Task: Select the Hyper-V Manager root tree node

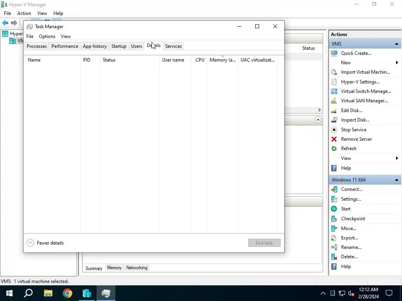Action: [12, 34]
